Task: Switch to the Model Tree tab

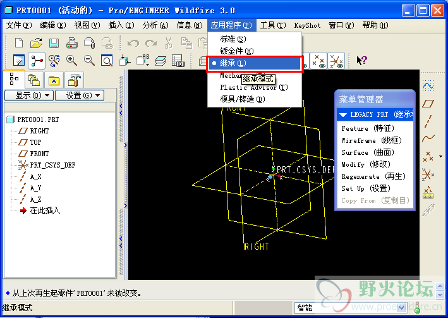Action: [x=14, y=79]
